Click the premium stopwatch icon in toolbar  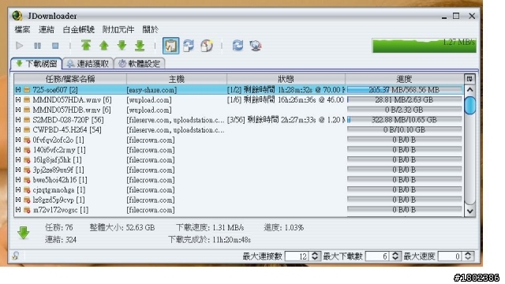[207, 46]
